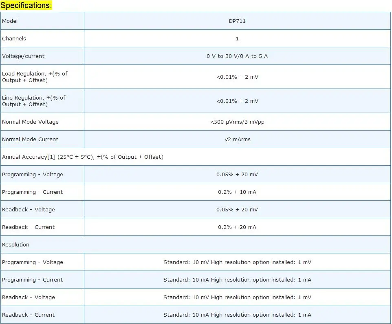Select Programming - Current label under Resolution
Screen dimensions: 392x324
point(33,280)
